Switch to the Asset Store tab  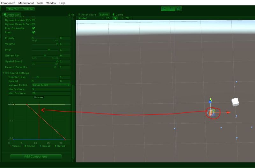coord(87,15)
